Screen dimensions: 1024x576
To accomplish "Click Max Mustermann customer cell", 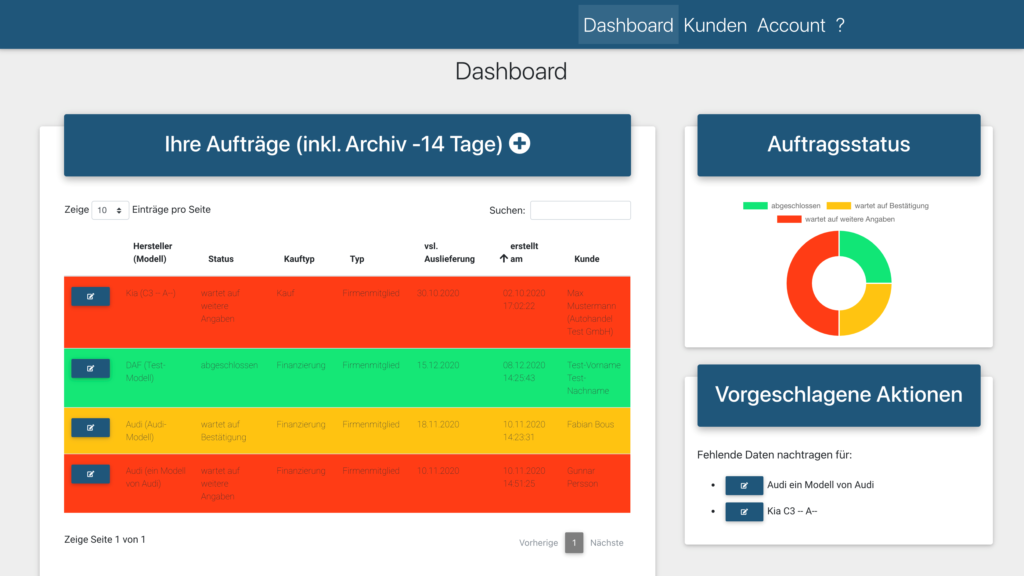I will [x=591, y=312].
